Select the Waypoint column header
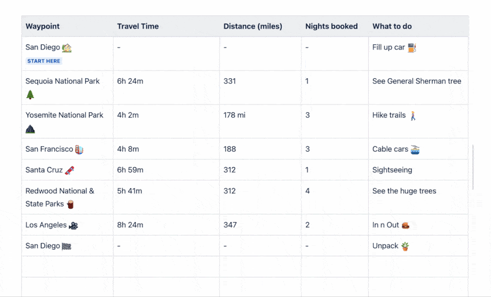Image resolution: width=491 pixels, height=297 pixels. pyautogui.click(x=43, y=27)
